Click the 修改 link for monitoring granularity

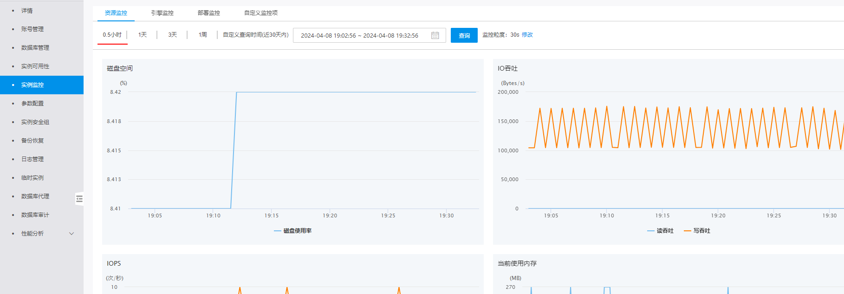click(527, 35)
